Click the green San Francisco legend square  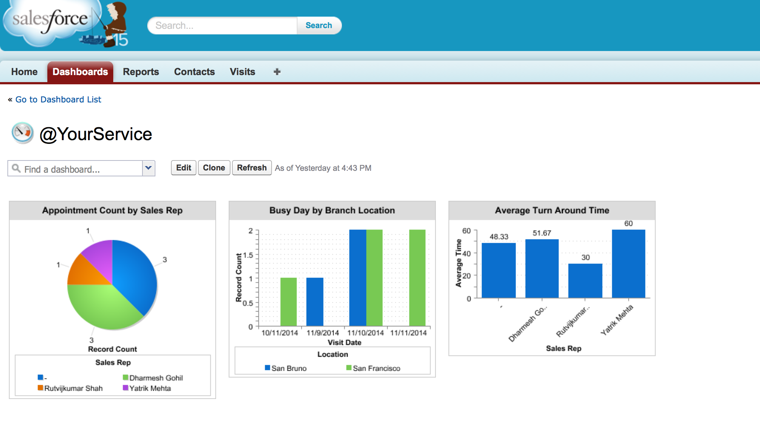pyautogui.click(x=349, y=368)
